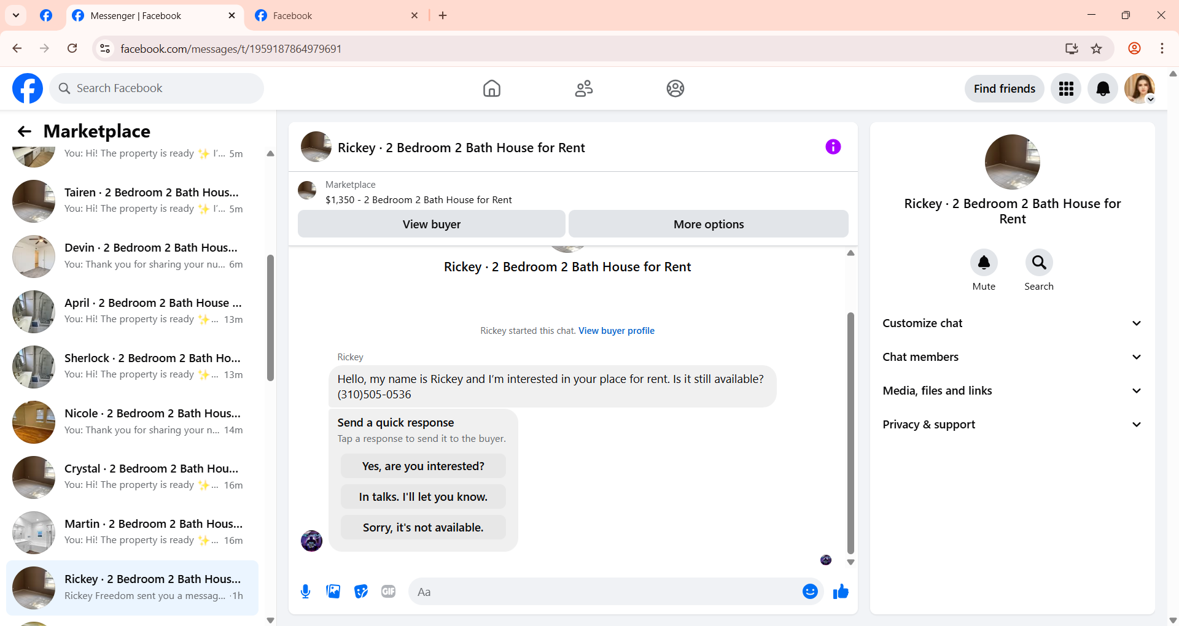Image resolution: width=1179 pixels, height=626 pixels.
Task: Click the More options button
Action: click(709, 224)
